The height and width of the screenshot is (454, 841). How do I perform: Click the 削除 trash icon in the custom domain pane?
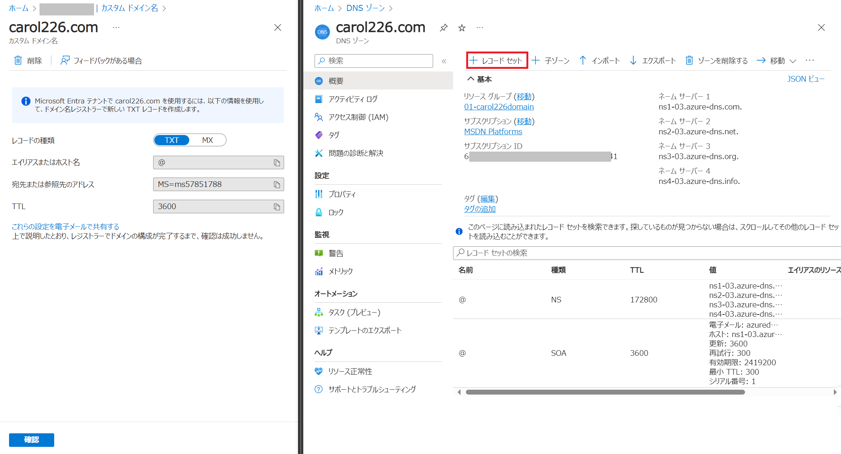pyautogui.click(x=18, y=61)
